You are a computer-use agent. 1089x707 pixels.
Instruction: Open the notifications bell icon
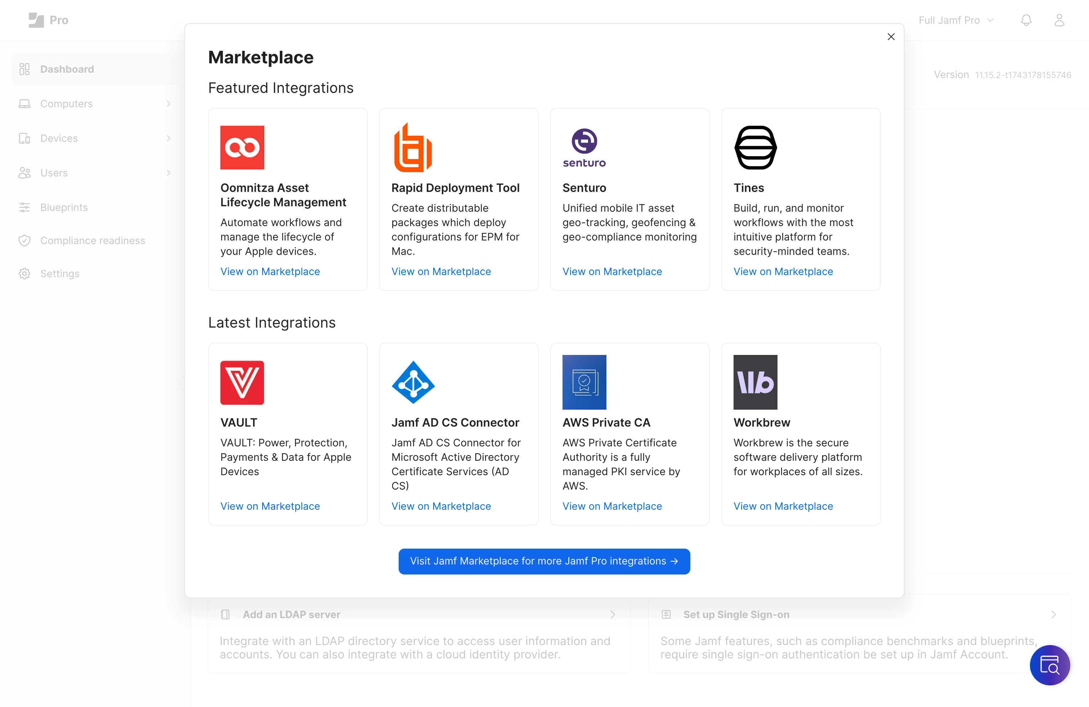click(1026, 20)
